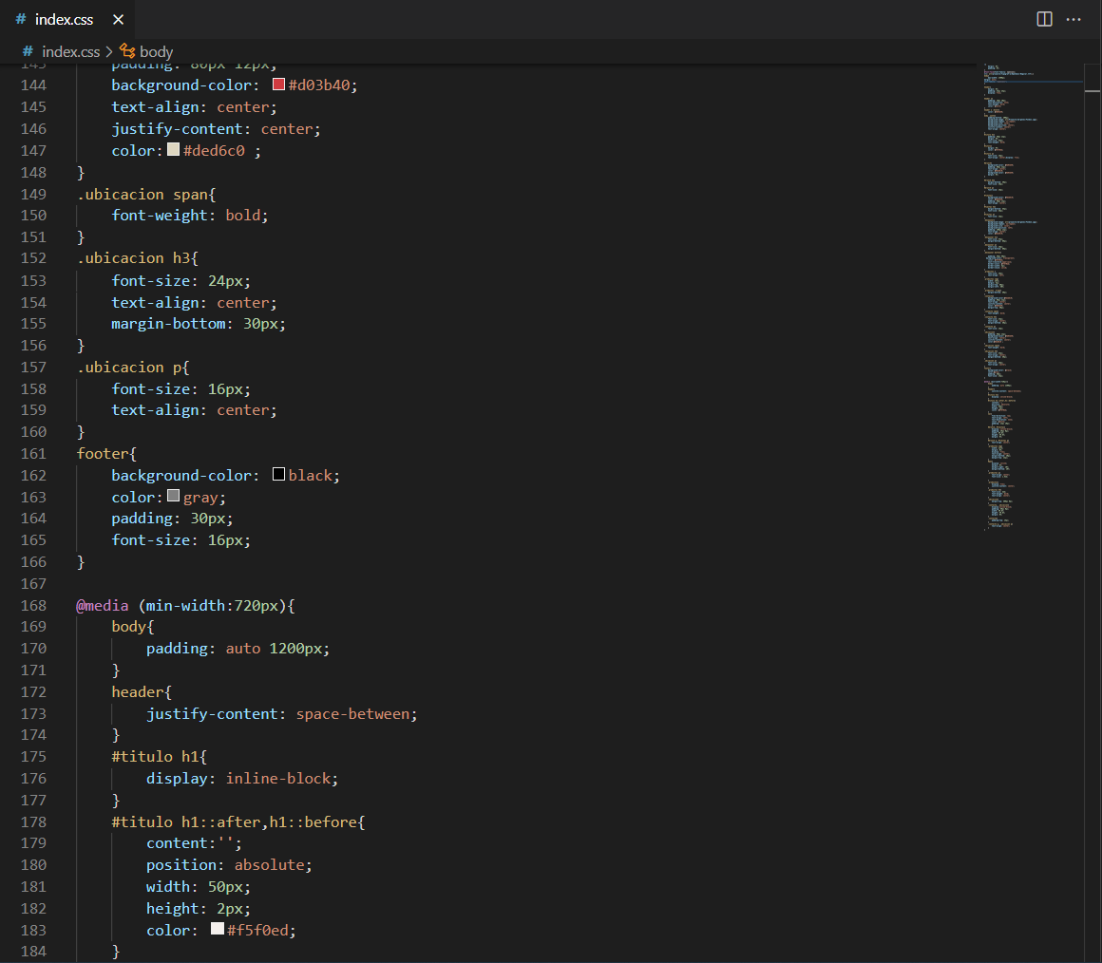This screenshot has height=963, width=1102.
Task: Click the CSS hash icon in breadcrumb
Action: pos(28,51)
